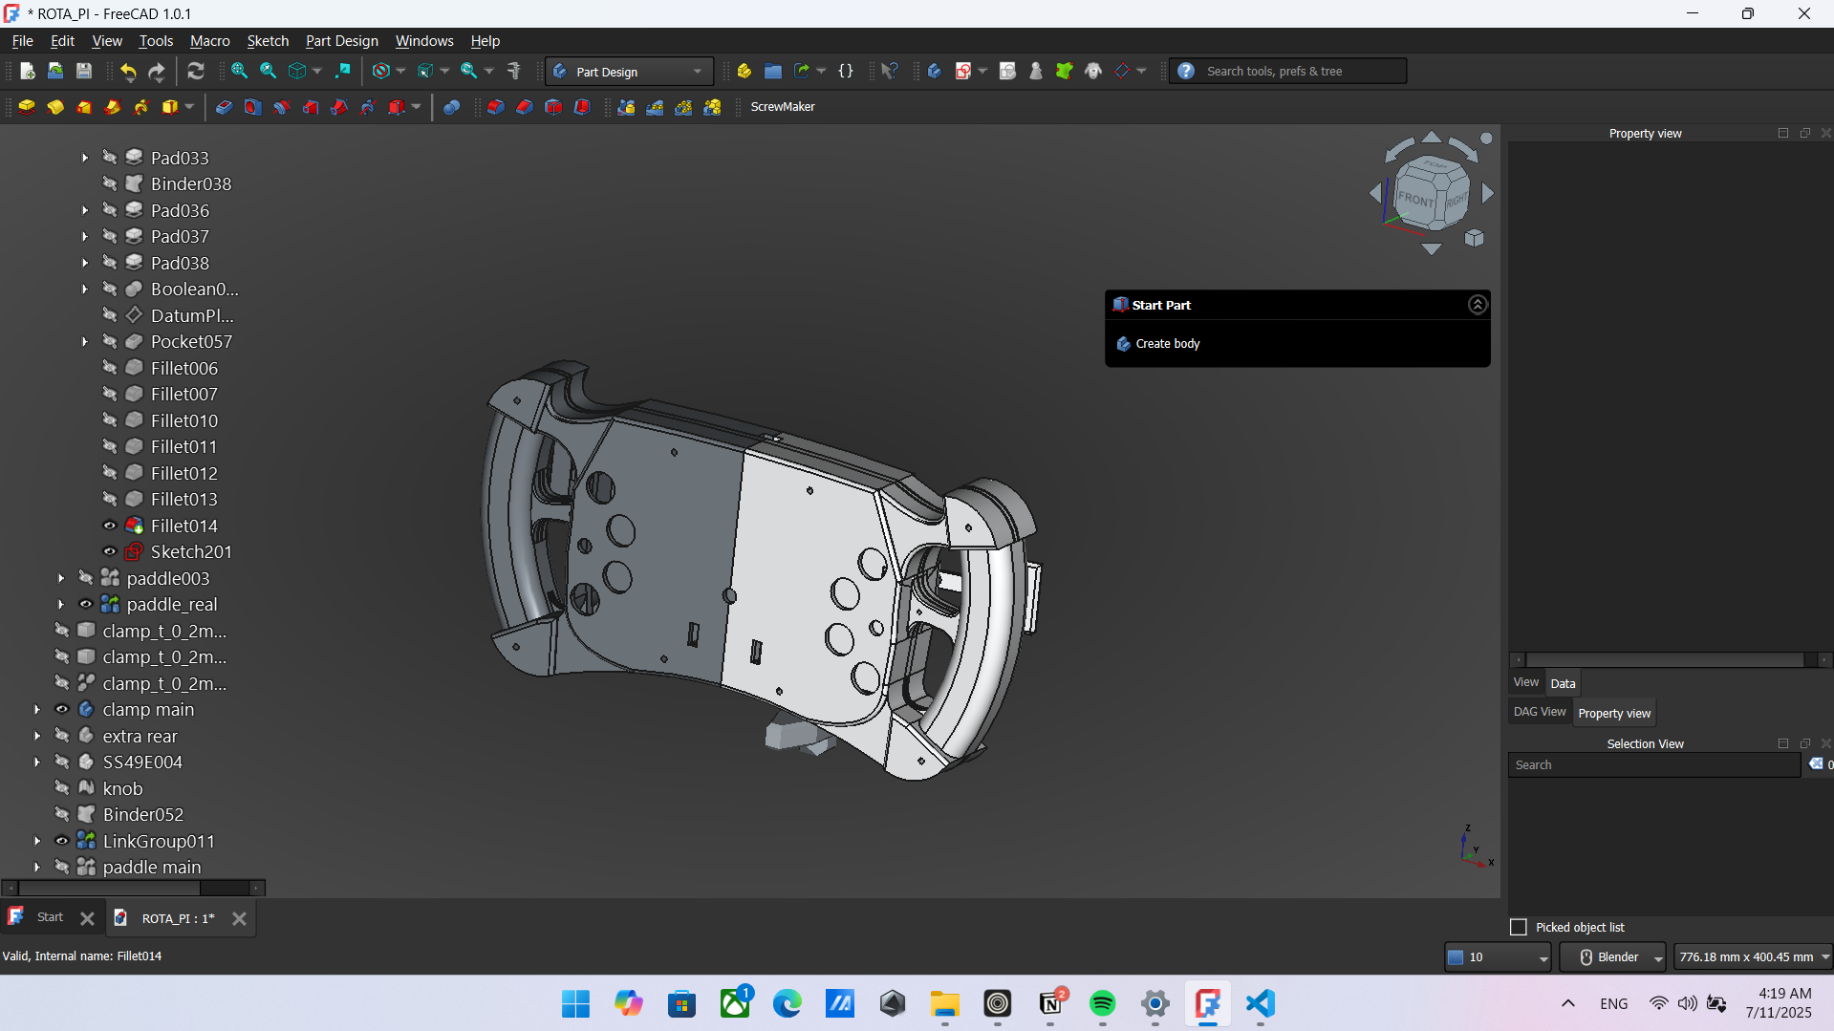Click the tree panel horizontal scrollbar

point(110,888)
